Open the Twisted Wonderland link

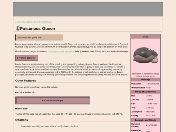point(29,22)
